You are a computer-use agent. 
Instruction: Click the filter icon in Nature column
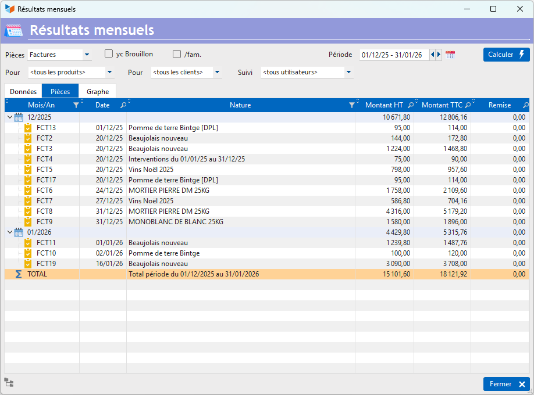click(351, 105)
